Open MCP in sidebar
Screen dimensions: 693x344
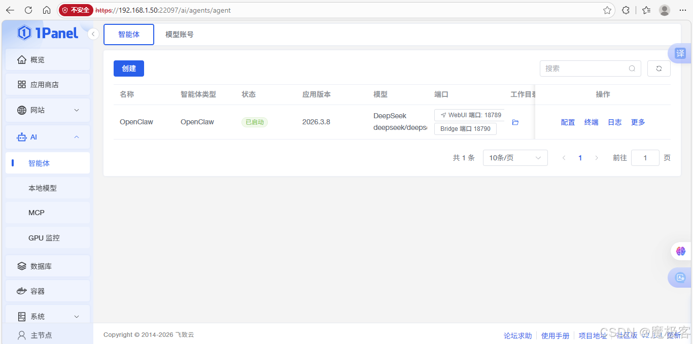(x=48, y=213)
